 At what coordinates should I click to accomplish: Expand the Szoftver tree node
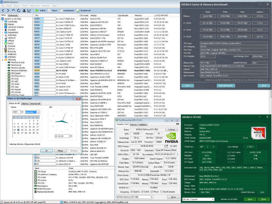pyautogui.click(x=2, y=49)
